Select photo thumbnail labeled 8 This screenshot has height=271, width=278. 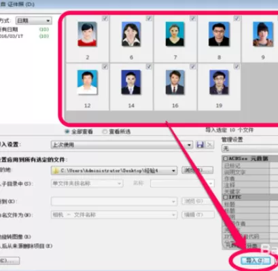coord(219,34)
